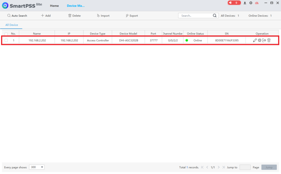Click Export in toolbar
The height and width of the screenshot is (174, 281).
(132, 16)
